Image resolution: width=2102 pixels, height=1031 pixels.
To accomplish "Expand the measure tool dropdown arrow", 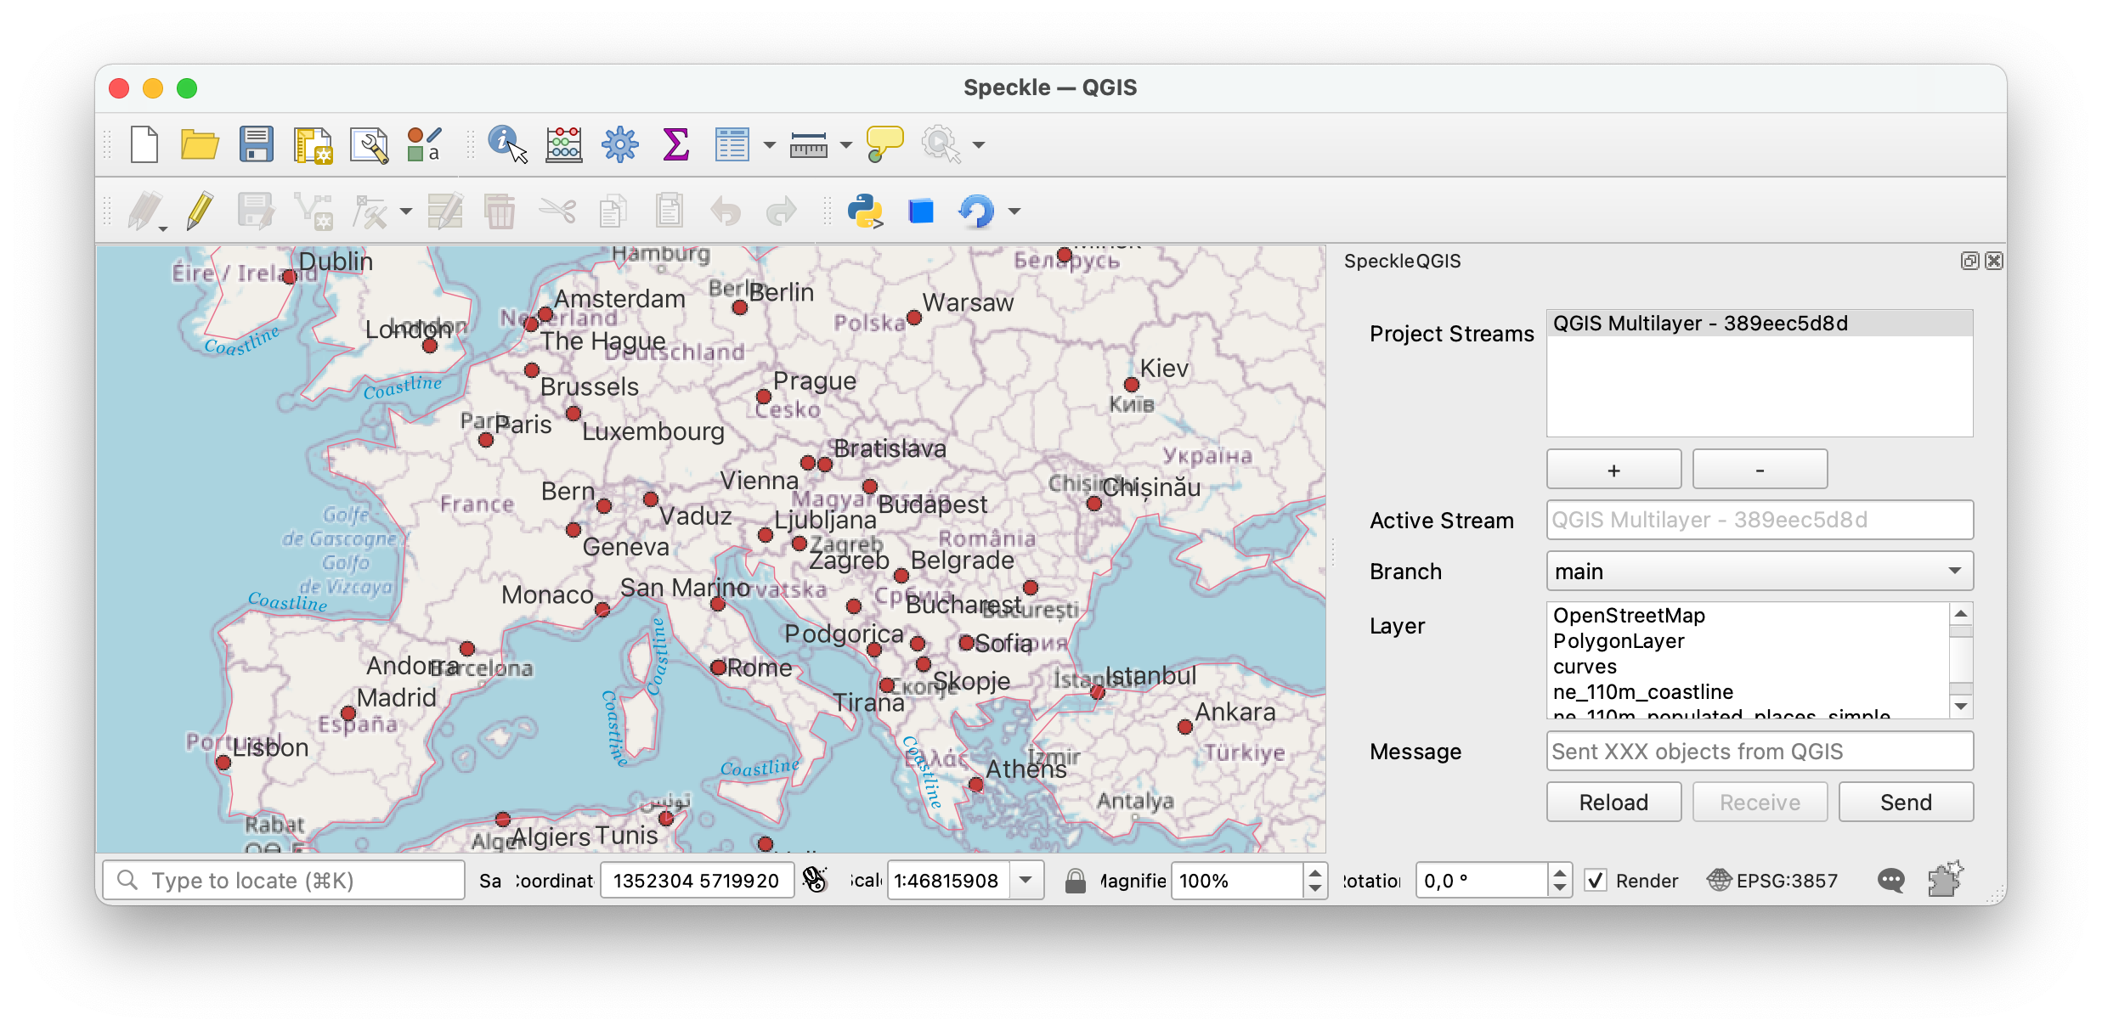I will pos(845,145).
